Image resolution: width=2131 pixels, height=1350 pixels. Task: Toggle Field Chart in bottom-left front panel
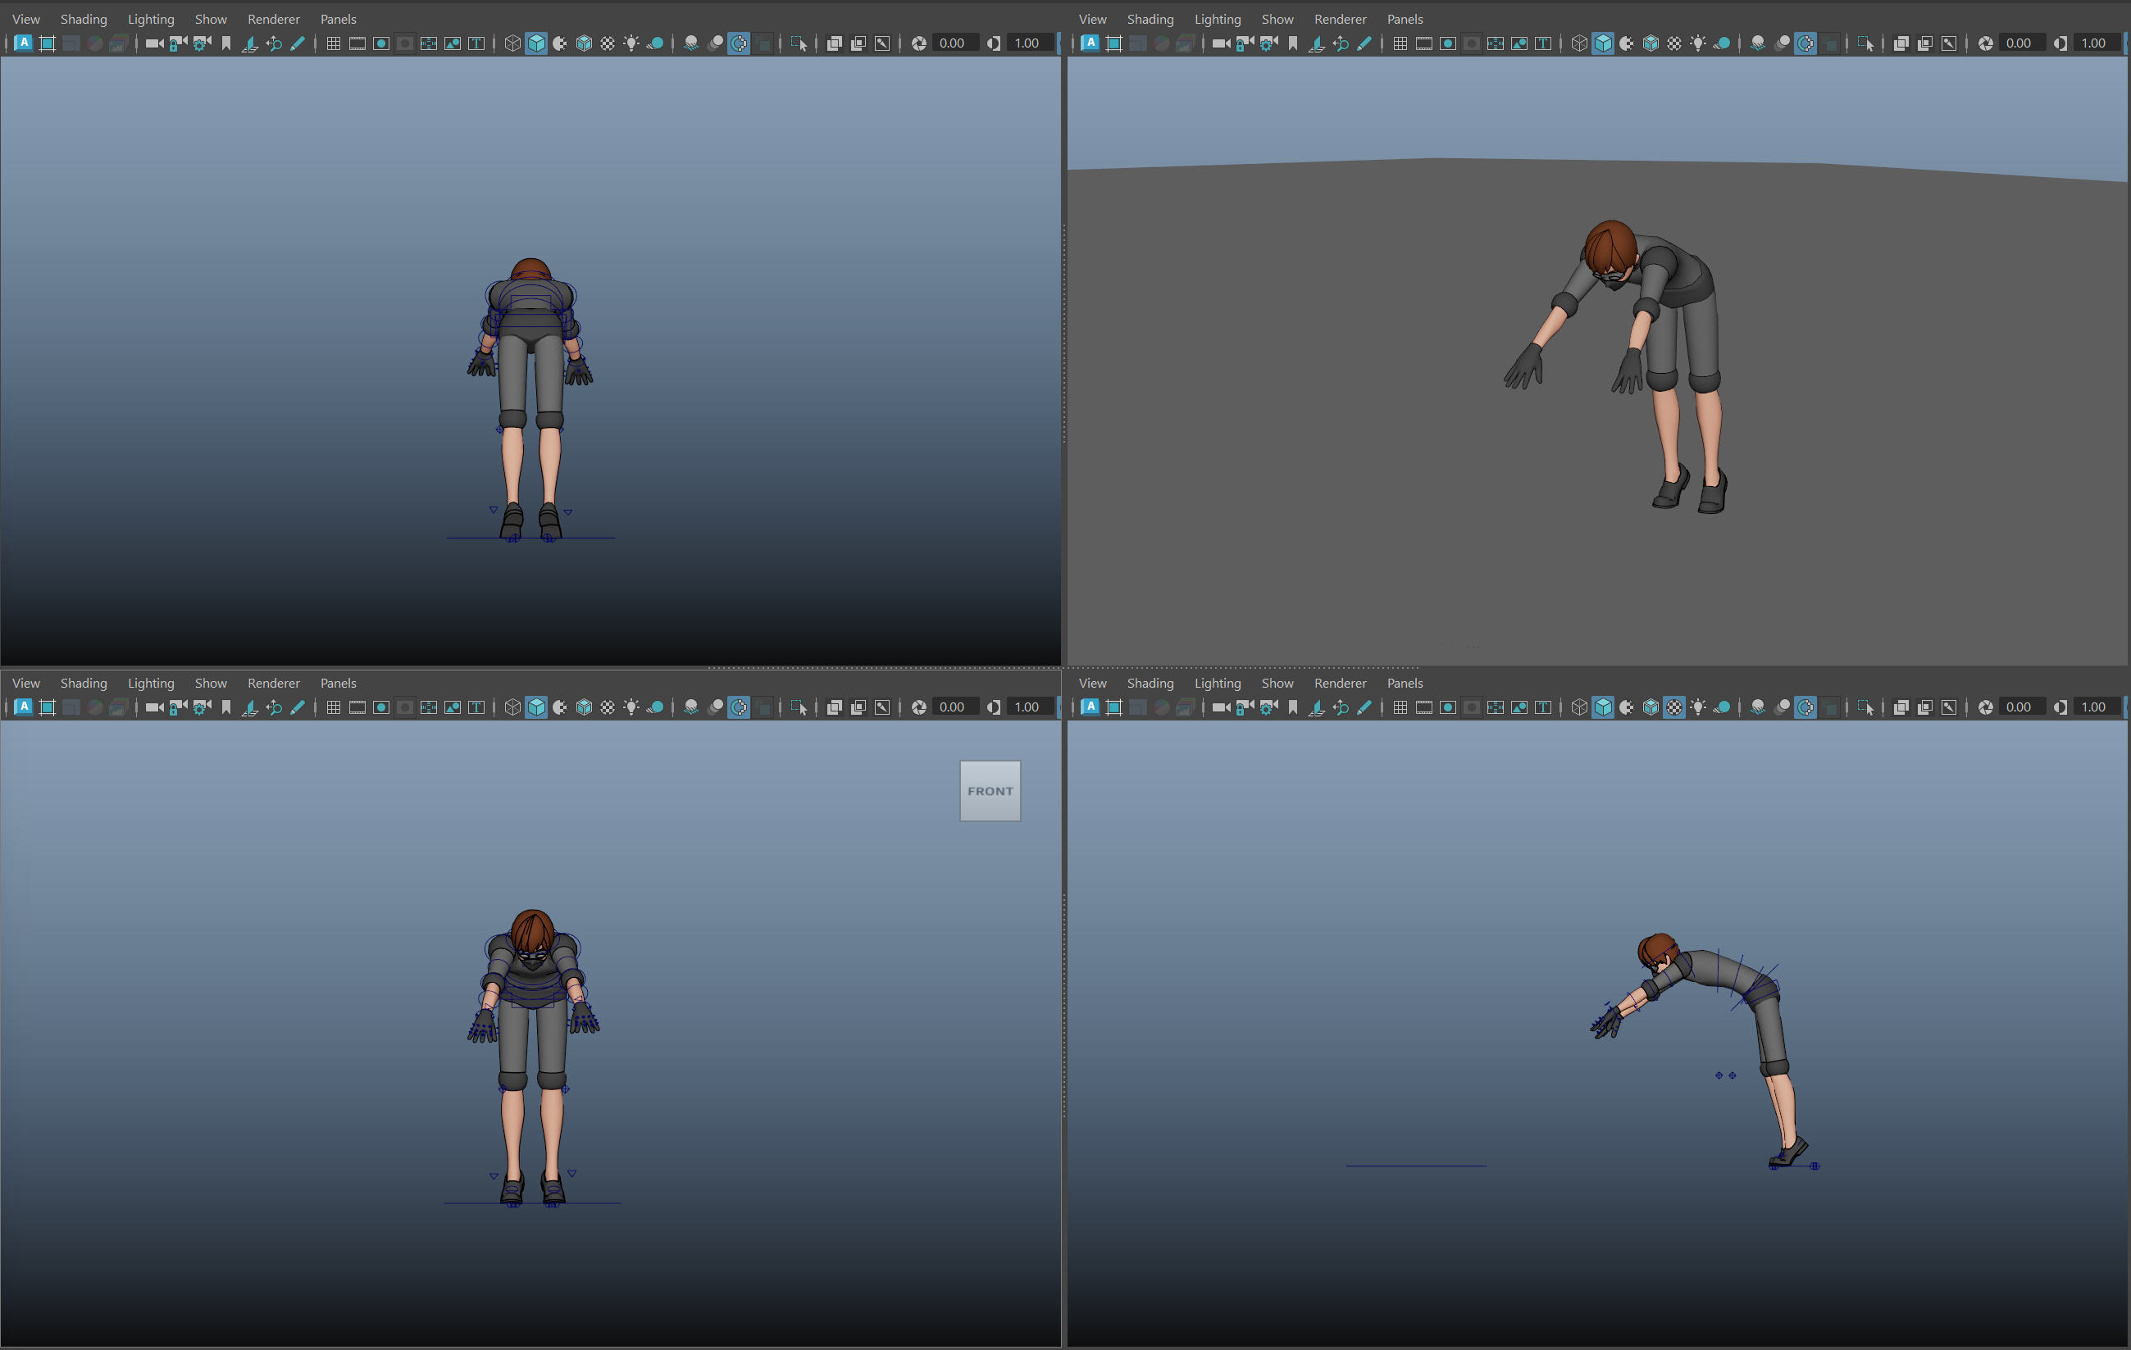[428, 707]
